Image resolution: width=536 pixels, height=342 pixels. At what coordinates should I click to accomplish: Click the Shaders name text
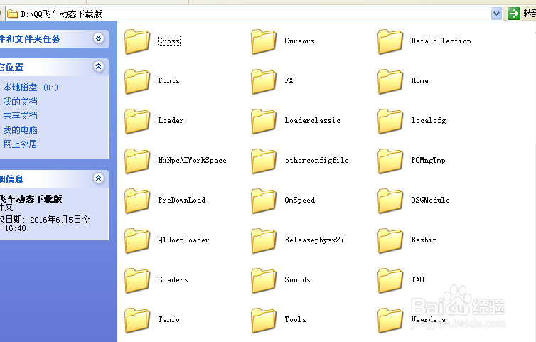173,279
